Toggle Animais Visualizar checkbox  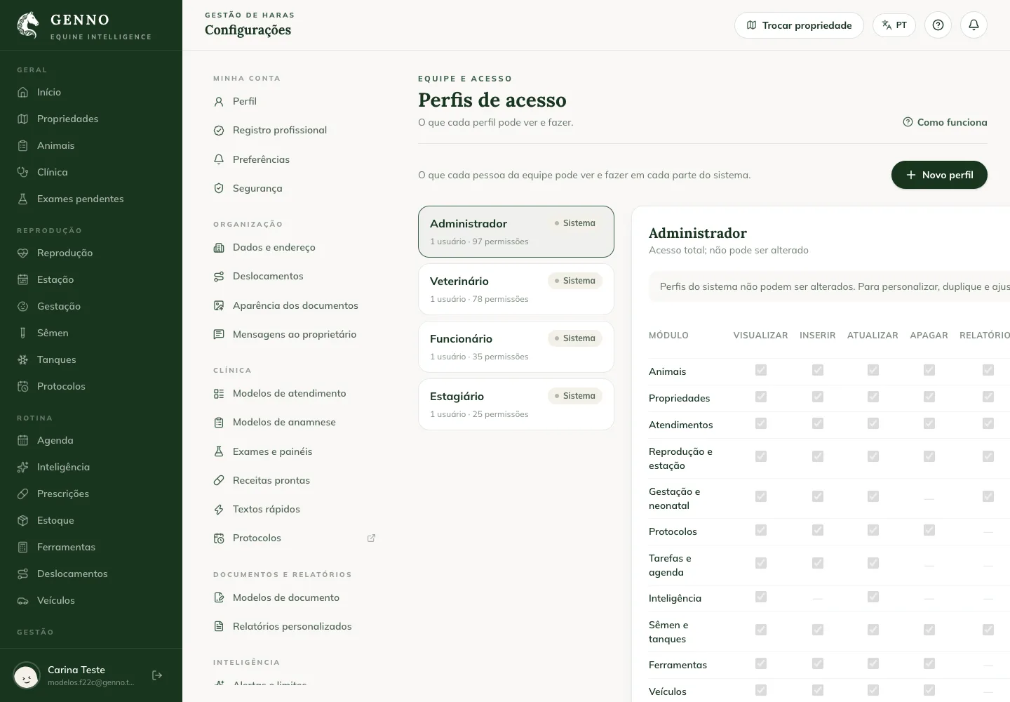761,370
